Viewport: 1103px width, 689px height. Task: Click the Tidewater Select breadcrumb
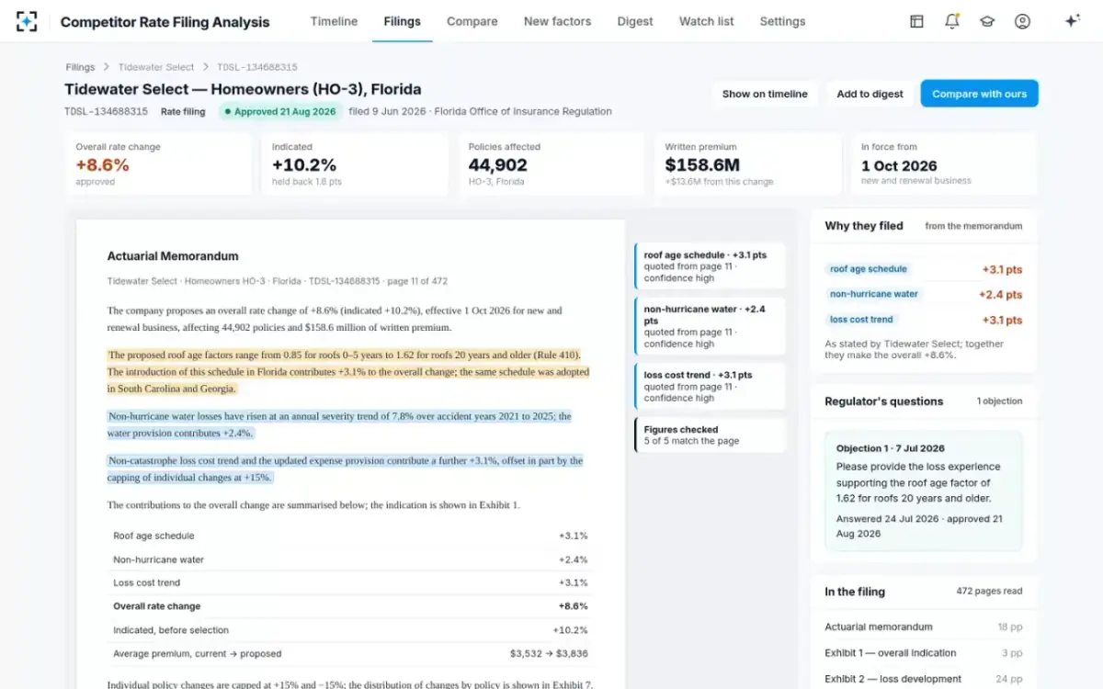pyautogui.click(x=156, y=67)
